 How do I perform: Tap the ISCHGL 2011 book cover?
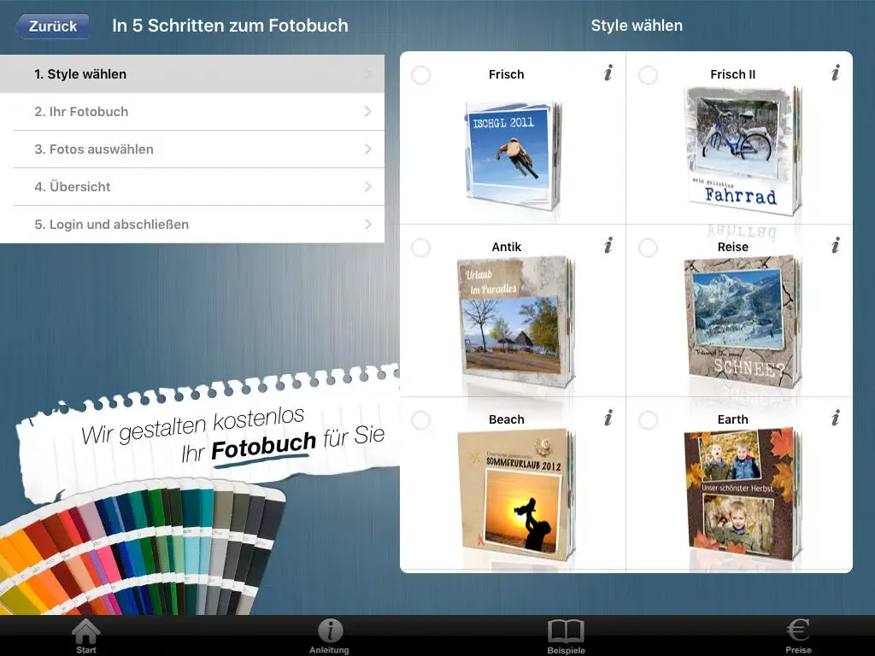513,155
